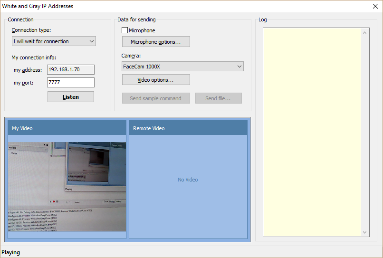Open Video options dialog
This screenshot has height=258, width=383.
(x=156, y=80)
